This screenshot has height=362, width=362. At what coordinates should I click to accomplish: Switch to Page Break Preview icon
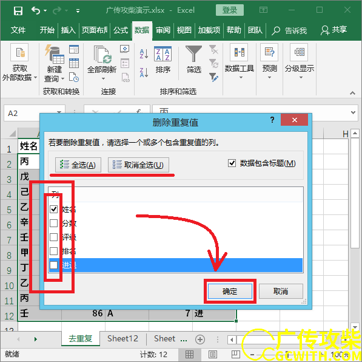tap(236, 354)
